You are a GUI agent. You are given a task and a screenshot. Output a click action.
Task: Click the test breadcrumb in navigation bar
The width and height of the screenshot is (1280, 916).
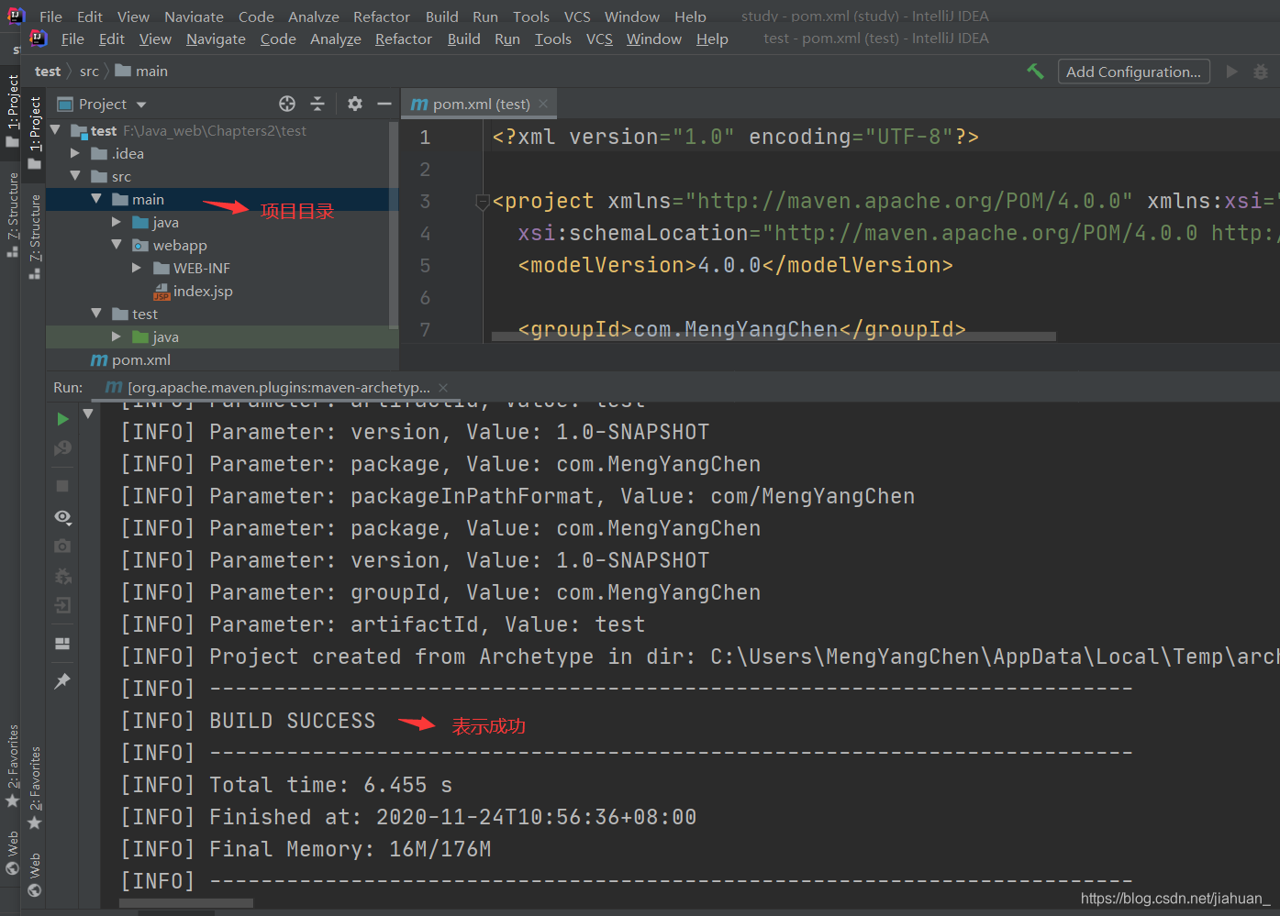48,71
